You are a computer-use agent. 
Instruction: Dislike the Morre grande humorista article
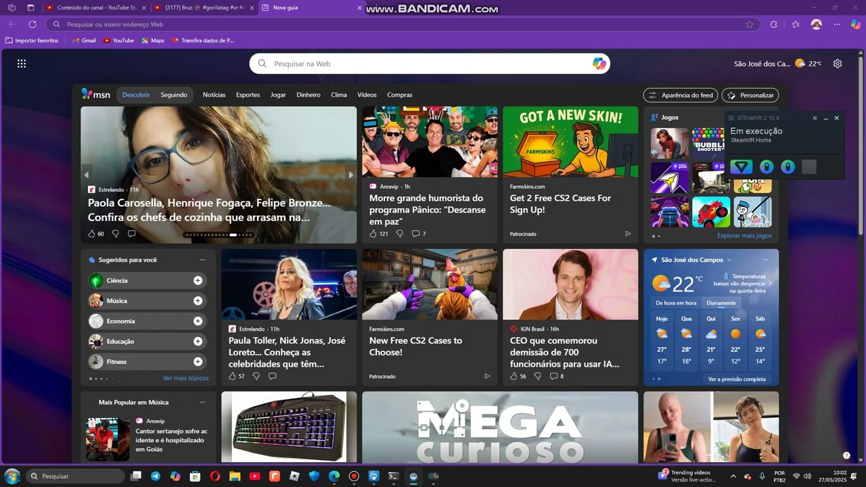point(399,233)
